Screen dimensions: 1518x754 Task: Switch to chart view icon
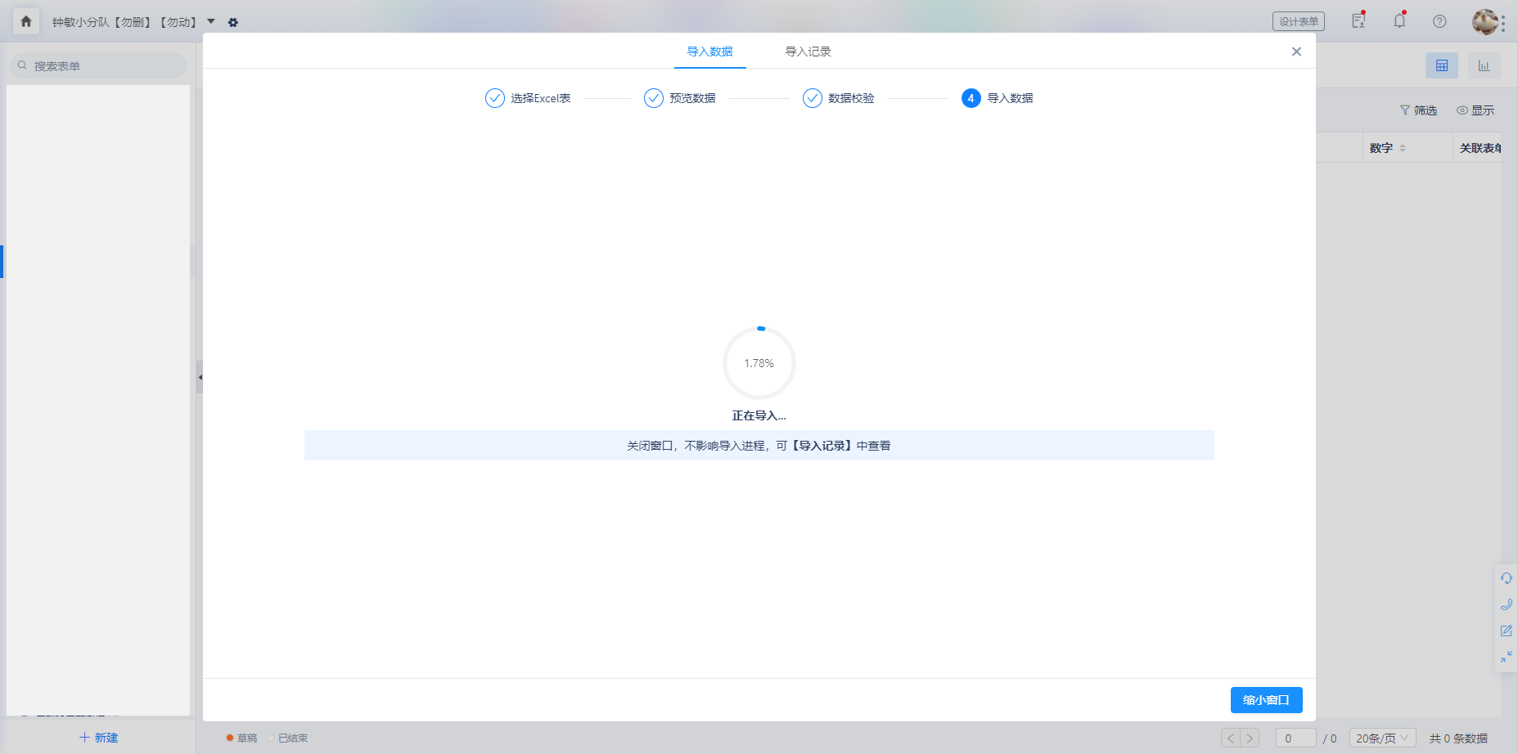(x=1484, y=65)
